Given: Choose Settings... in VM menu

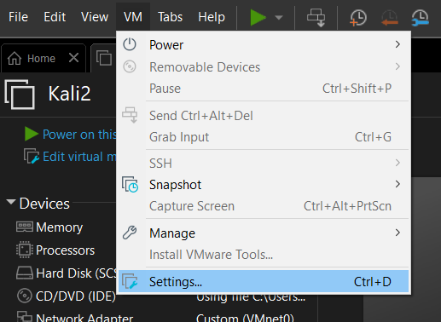Looking at the screenshot, I should [x=264, y=282].
